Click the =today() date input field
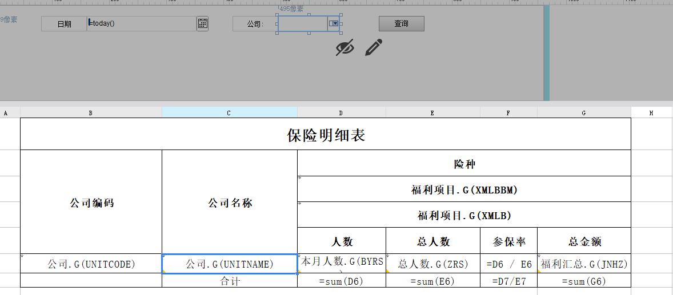 point(142,23)
